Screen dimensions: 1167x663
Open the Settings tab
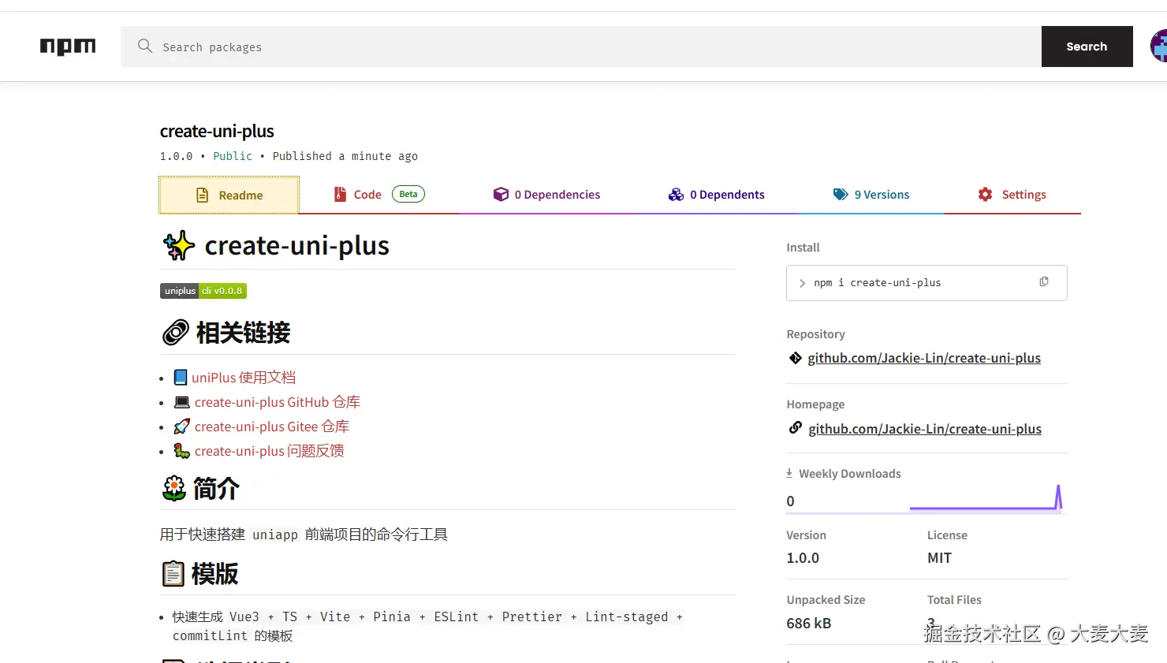(1012, 195)
